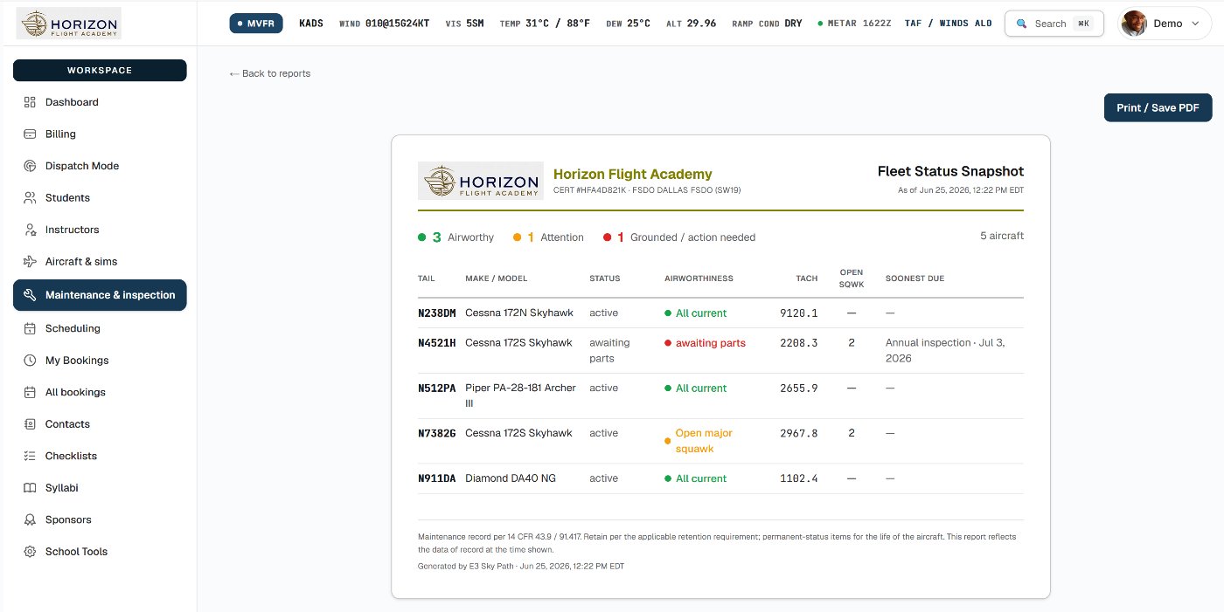Click the Fleet Status Snapshot title
1224x612 pixels.
point(950,171)
